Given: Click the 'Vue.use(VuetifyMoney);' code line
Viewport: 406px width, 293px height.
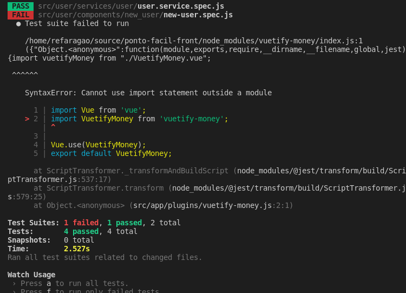Looking at the screenshot, I should pos(99,145).
